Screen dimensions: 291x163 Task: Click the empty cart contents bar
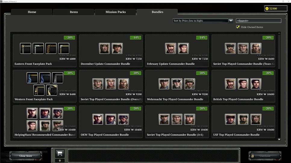pos(153,156)
